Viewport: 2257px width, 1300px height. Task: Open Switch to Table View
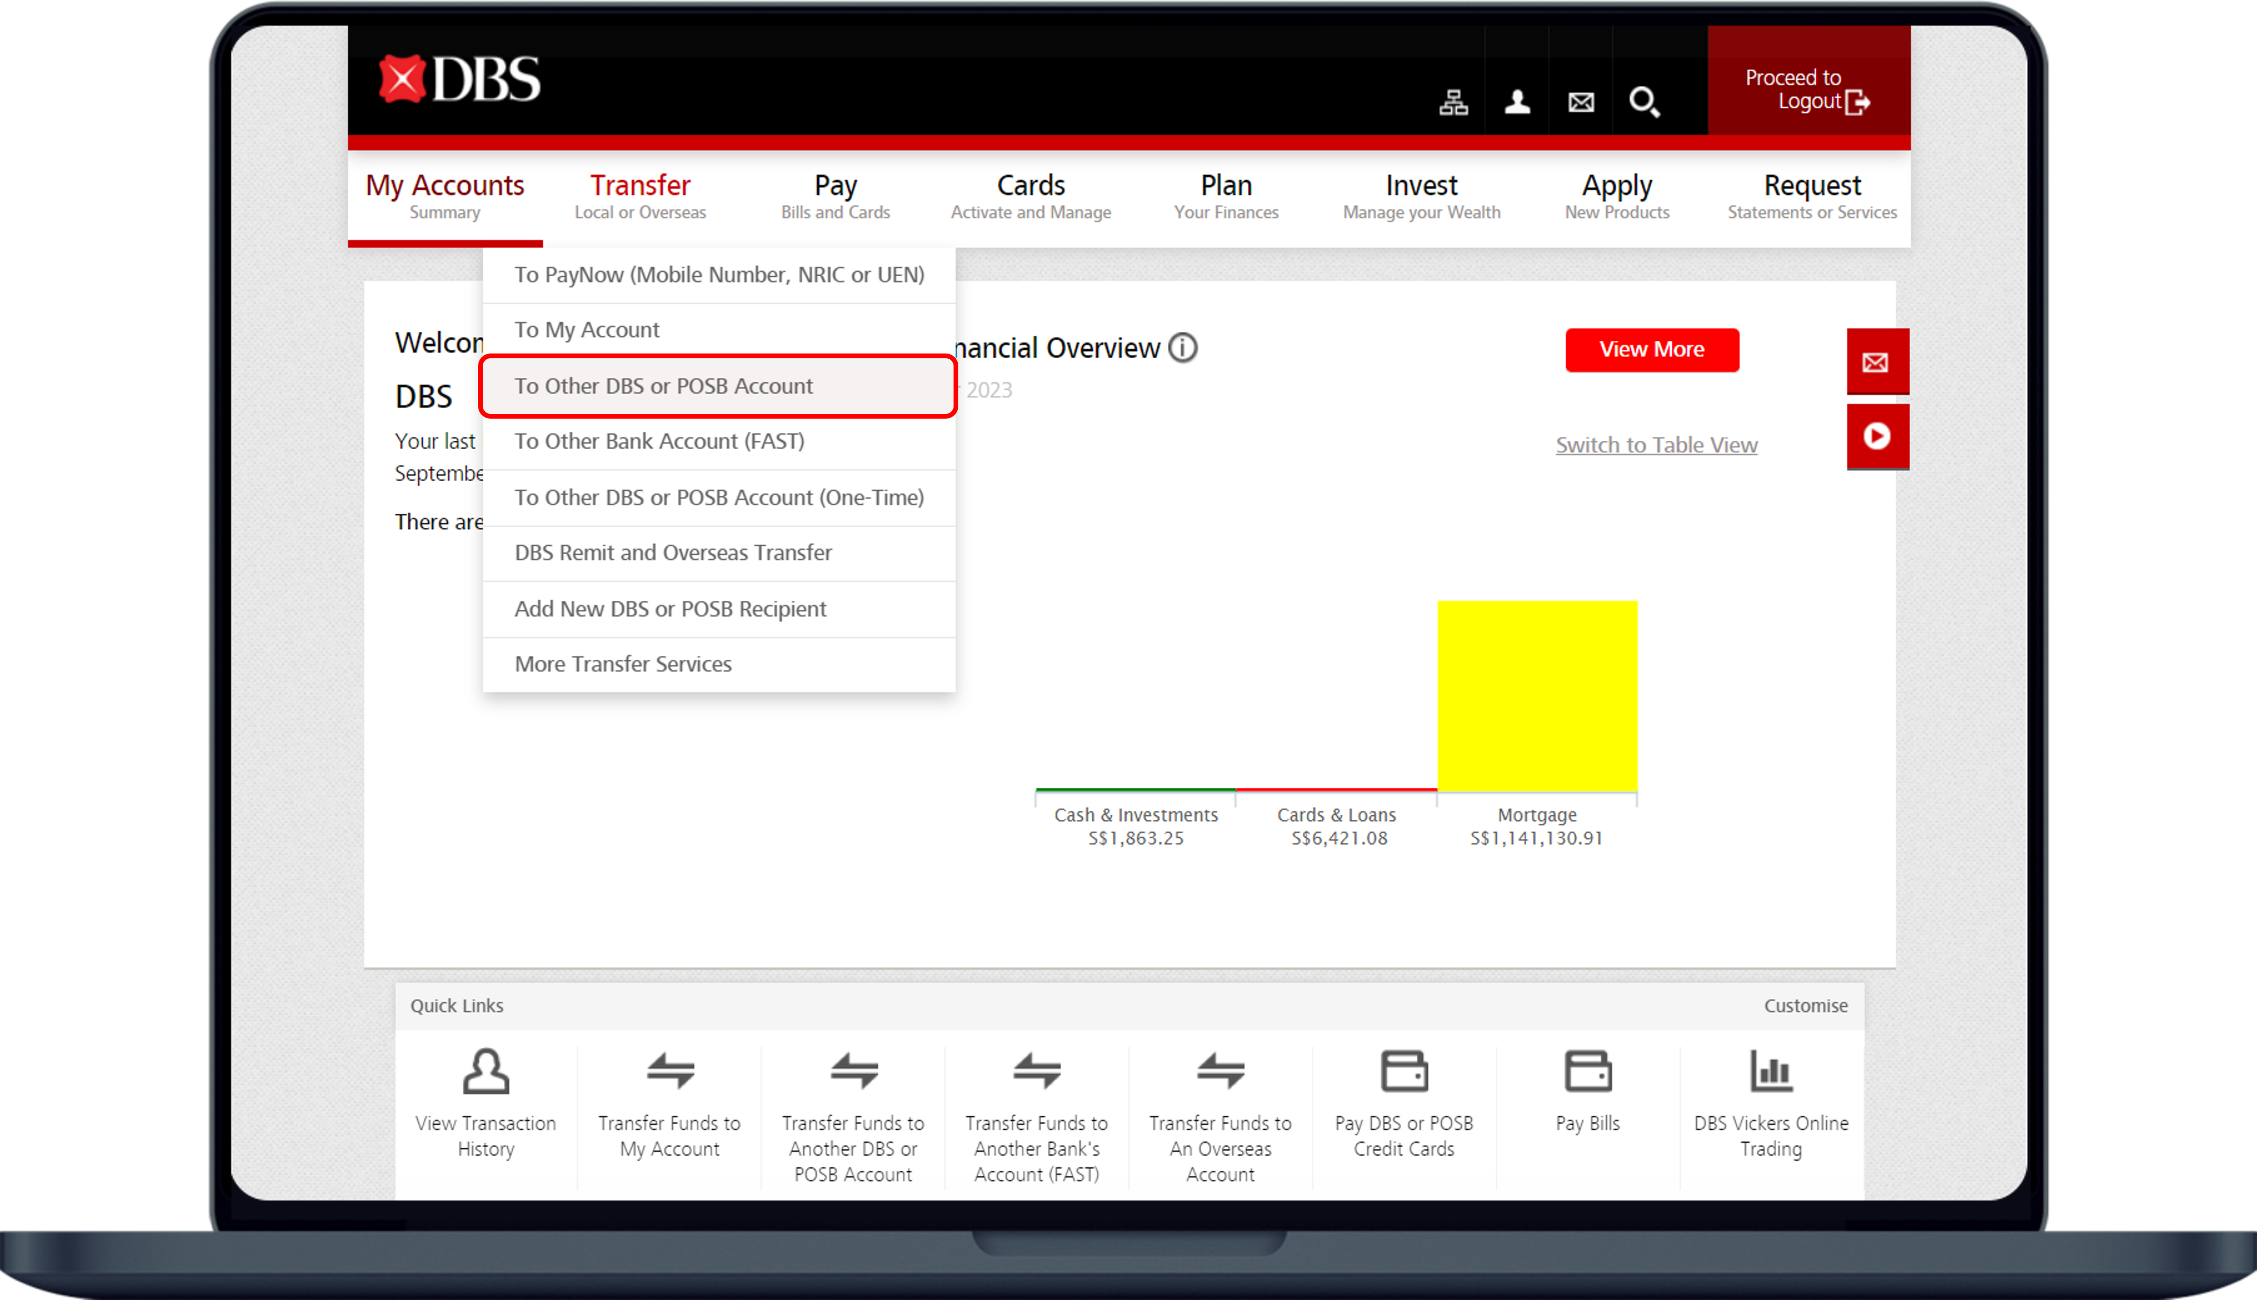(1656, 444)
